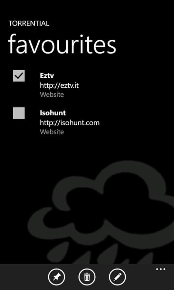This screenshot has width=174, height=290.
Task: Check the Isohunt favourite checkbox
Action: [19, 113]
